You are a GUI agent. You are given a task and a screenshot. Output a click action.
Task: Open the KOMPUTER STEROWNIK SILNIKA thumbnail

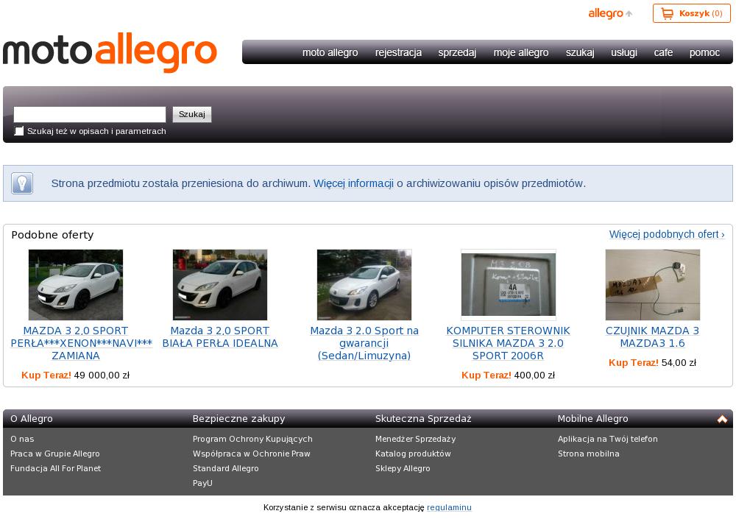click(x=509, y=285)
